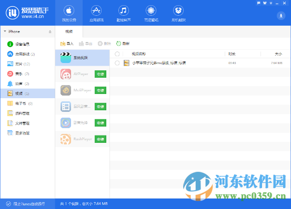Toggle 阻止iTunes自动运行 checkbox in status bar
Image resolution: width=291 pixels, height=209 pixels.
click(x=8, y=204)
